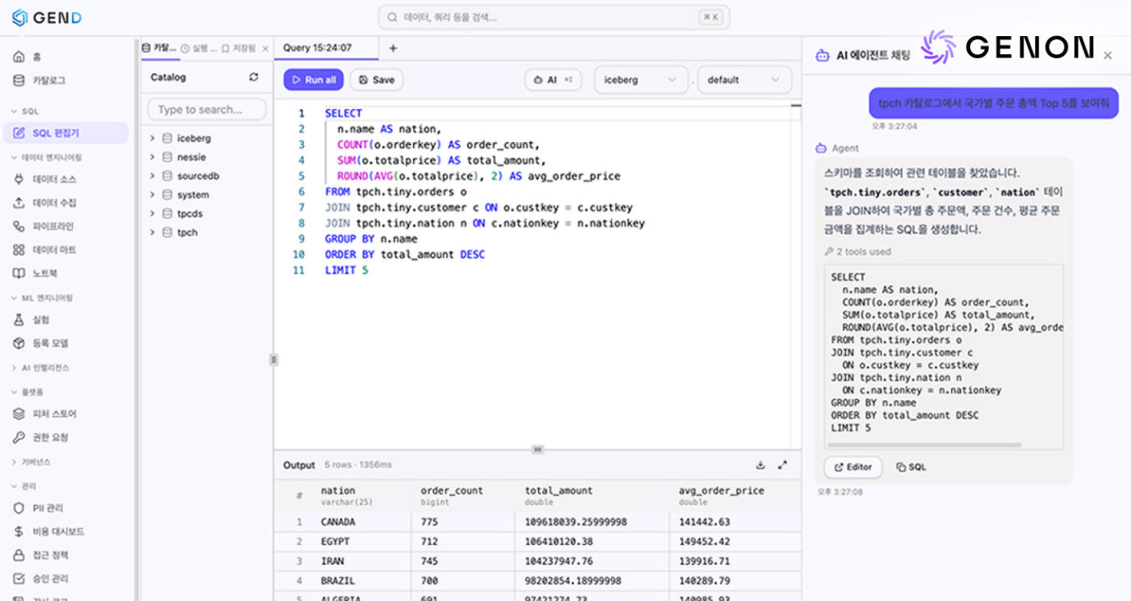The height and width of the screenshot is (601, 1131).
Task: Open the iceberg catalog dropdown
Action: pos(641,80)
